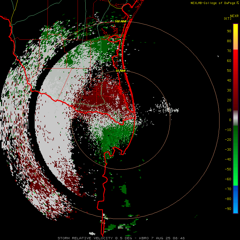
Task: Click the -30 scale label
Action: pyautogui.click(x=228, y=150)
